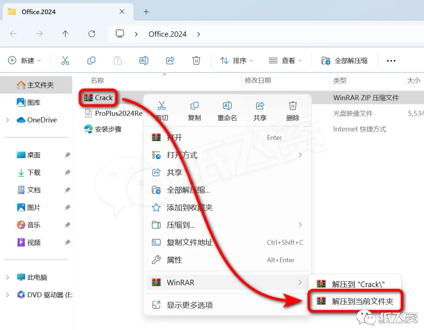Choose 删除 in the context menu

tap(292, 111)
